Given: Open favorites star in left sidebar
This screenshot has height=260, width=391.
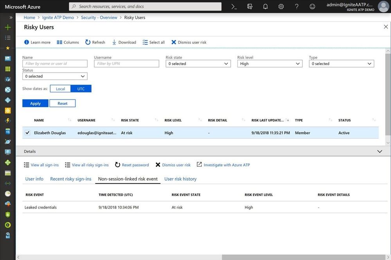Looking at the screenshot, I should point(7,48).
